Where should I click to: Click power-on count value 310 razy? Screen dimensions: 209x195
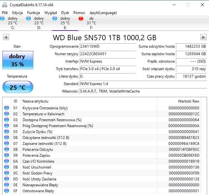point(192,69)
